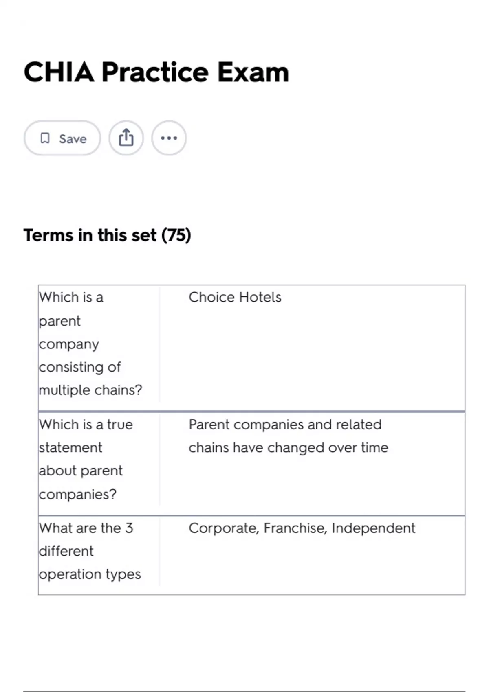
Task: Click the CHIA Practice Exam title
Action: point(156,72)
